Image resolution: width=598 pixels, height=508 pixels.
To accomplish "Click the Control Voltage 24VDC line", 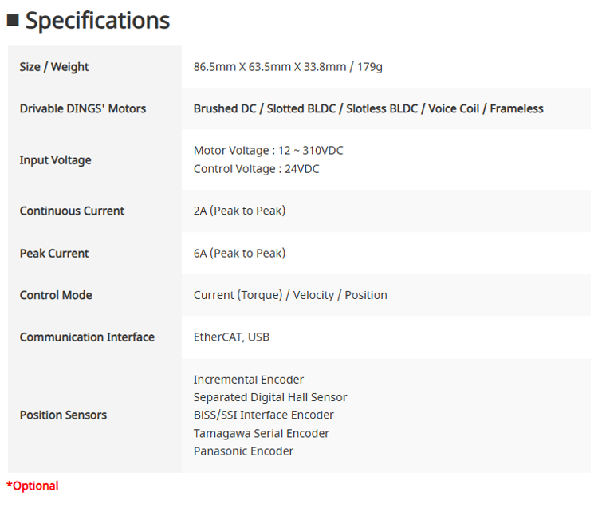I will (256, 169).
